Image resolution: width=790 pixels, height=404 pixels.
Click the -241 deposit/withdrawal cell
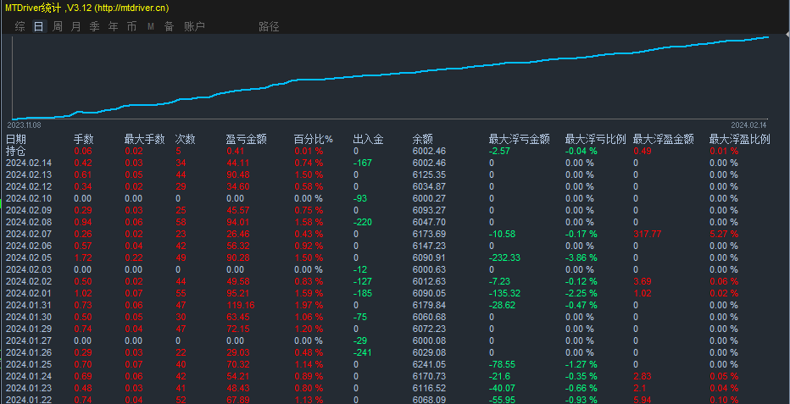[x=362, y=352]
